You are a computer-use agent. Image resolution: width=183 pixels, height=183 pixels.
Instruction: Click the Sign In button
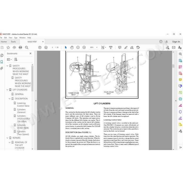176,42
